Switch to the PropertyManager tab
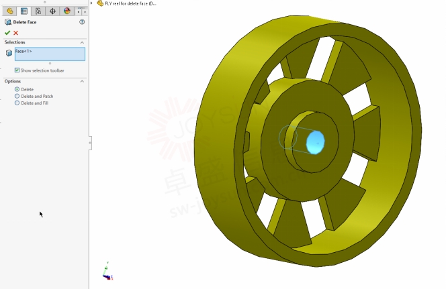The image size is (446, 289). [x=24, y=11]
